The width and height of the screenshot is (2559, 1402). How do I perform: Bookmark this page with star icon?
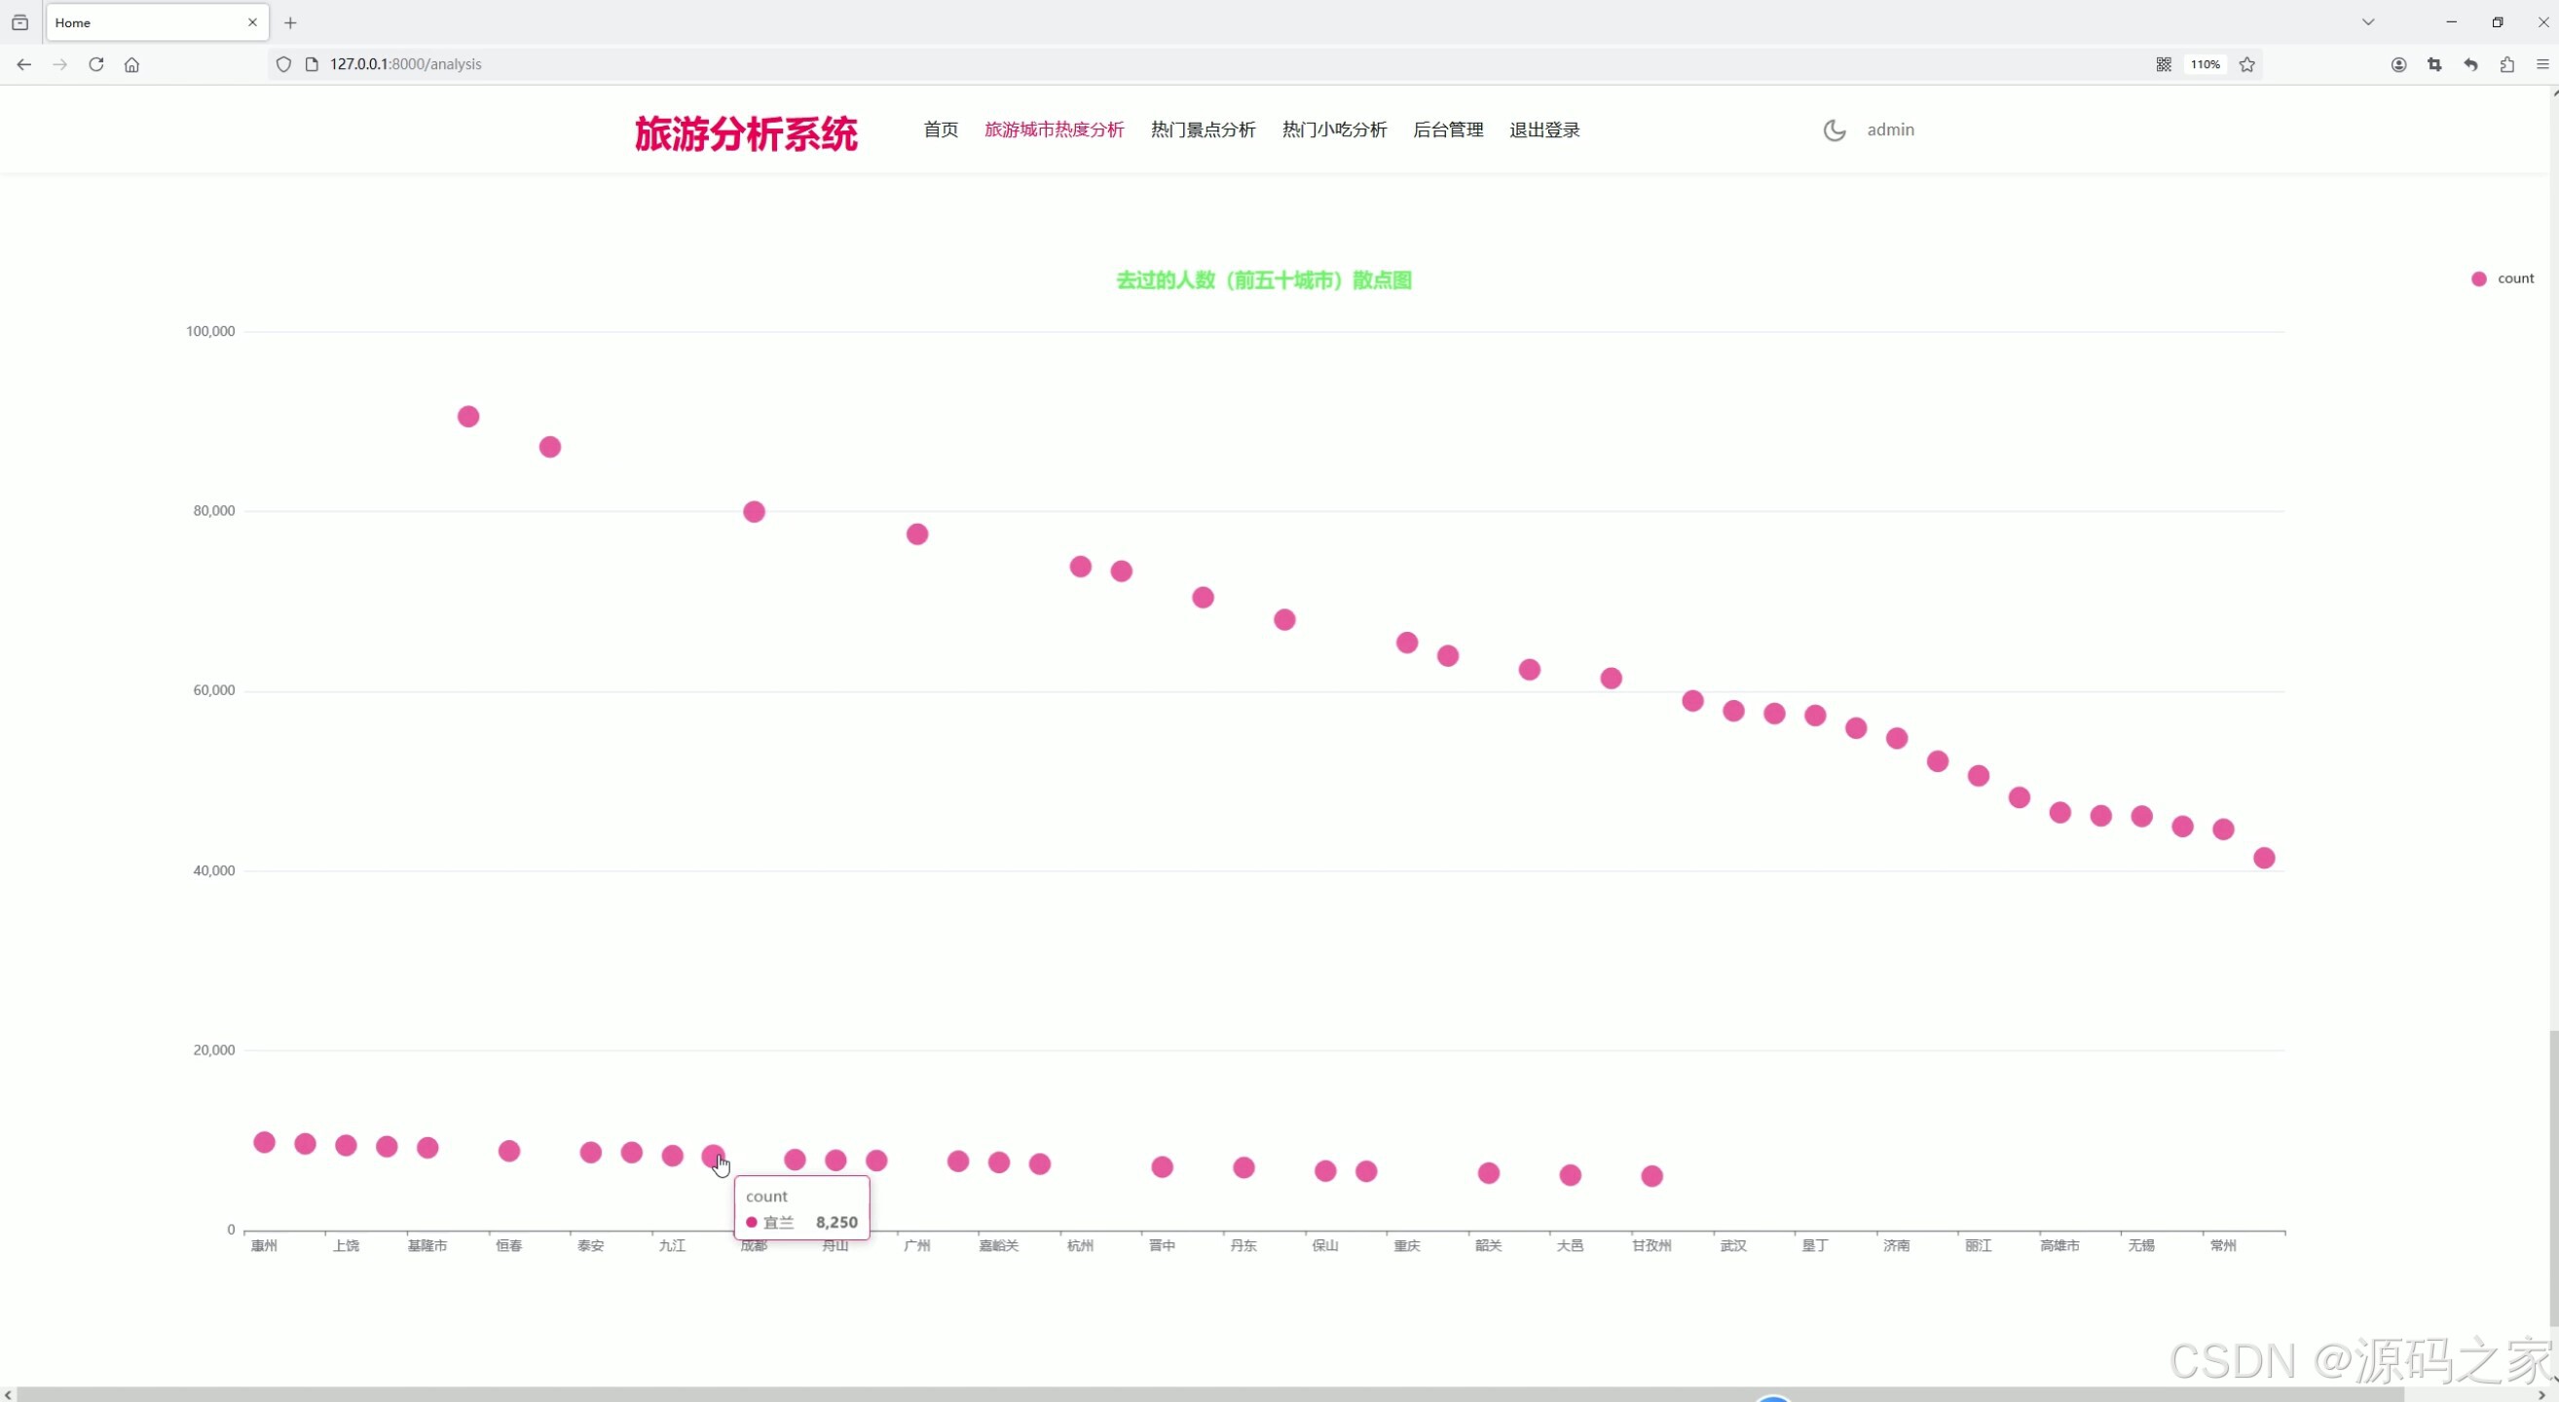coord(2247,64)
